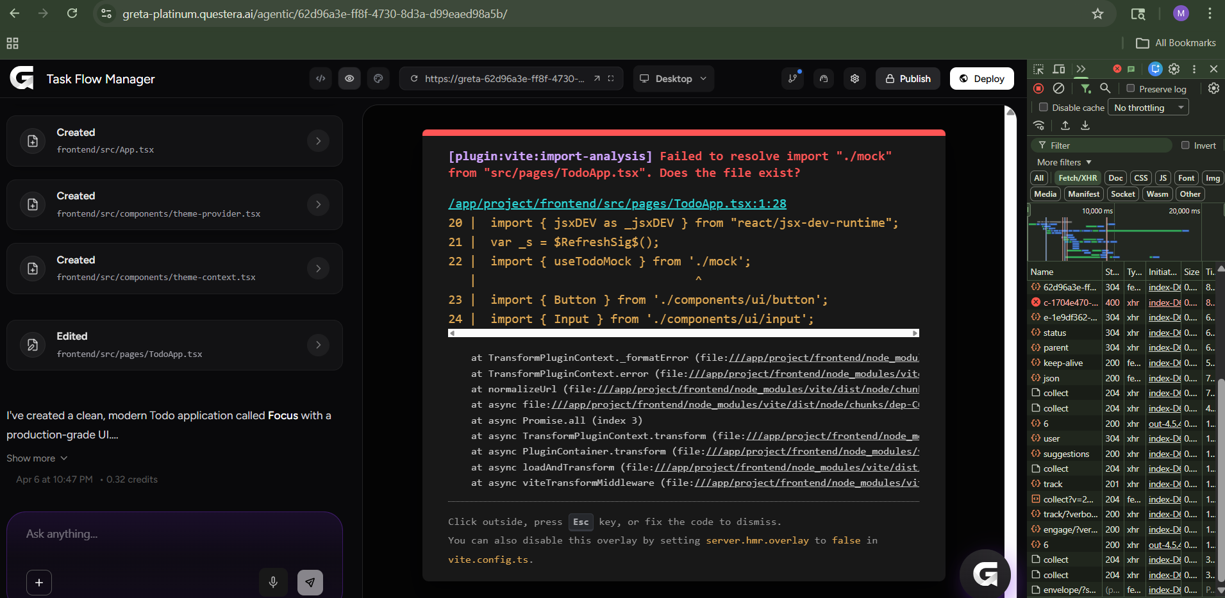The image size is (1225, 598).
Task: Enable the Disable cache checkbox
Action: click(x=1044, y=107)
